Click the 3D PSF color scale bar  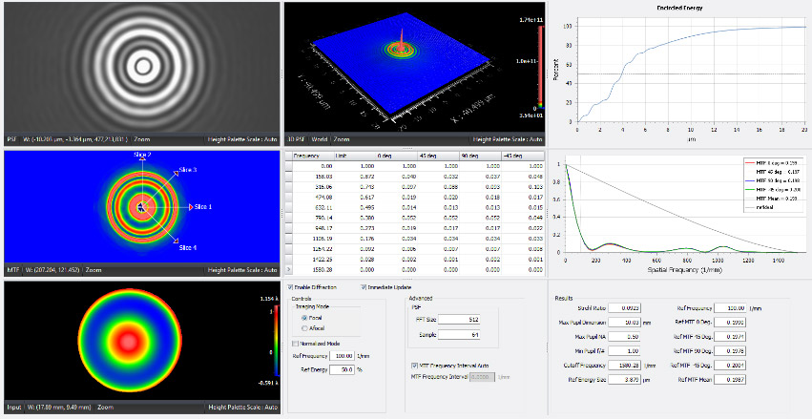(x=541, y=67)
